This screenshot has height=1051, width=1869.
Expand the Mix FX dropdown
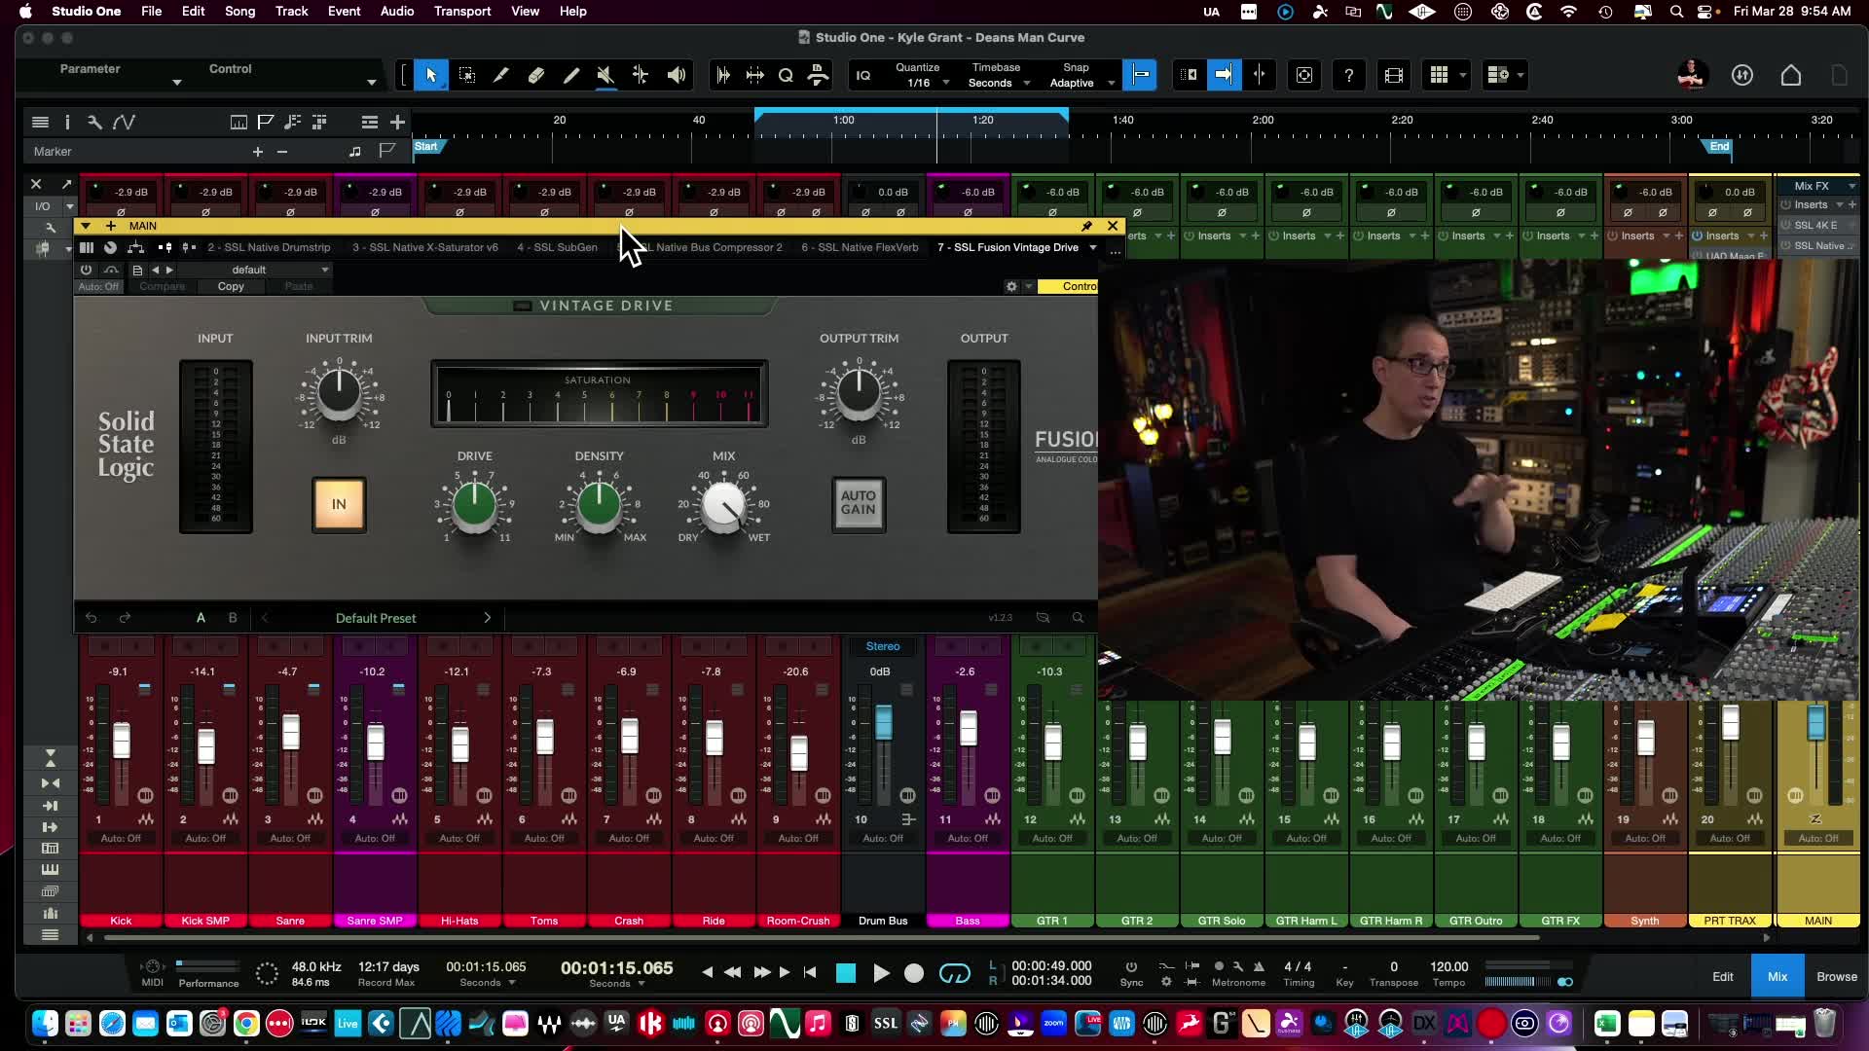(x=1851, y=186)
